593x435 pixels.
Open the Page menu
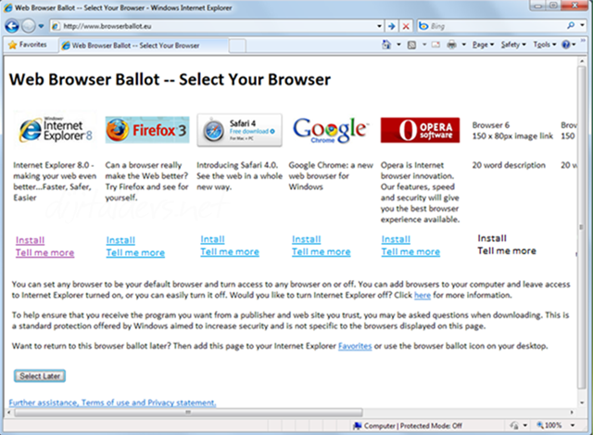483,45
